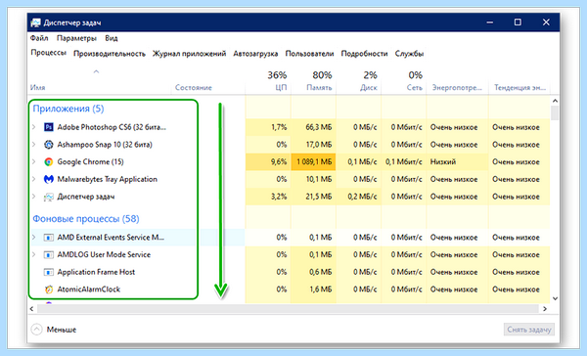
Task: Switch to the Службы tab
Action: coord(409,54)
